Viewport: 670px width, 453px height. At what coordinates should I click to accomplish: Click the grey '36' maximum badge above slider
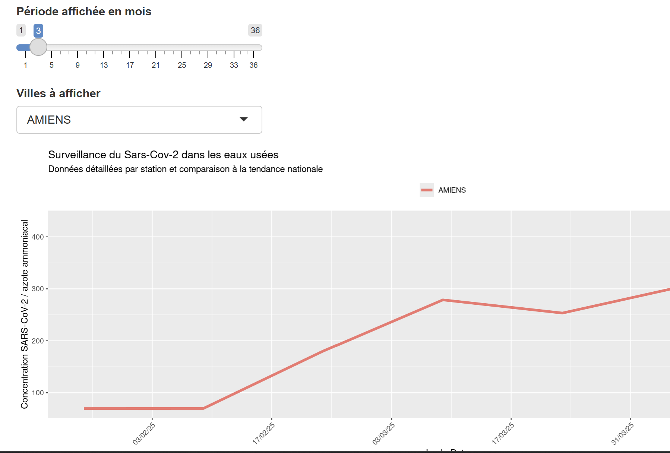[x=255, y=30]
